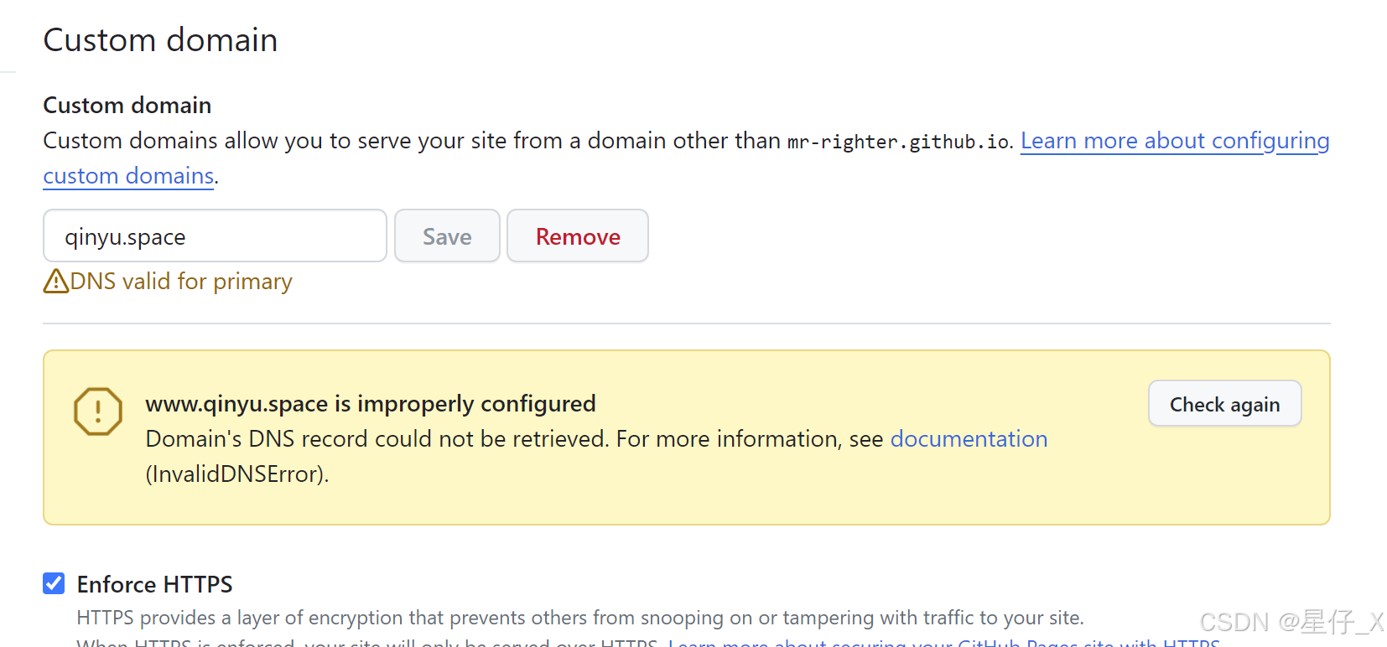Viewport: 1387px width, 647px height.
Task: Click the CSDN watermark text
Action: click(x=1291, y=622)
